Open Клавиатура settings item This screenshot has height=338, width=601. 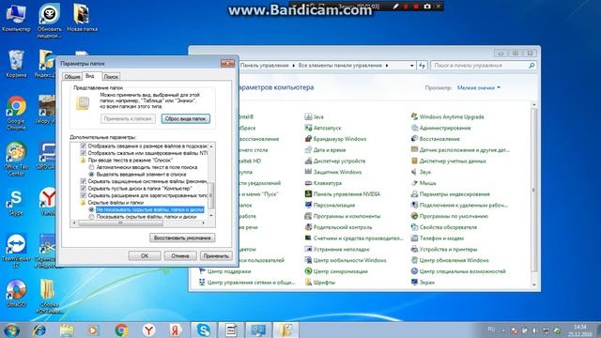tap(323, 183)
